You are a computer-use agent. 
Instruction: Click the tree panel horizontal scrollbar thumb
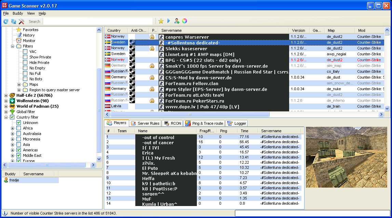tap(47, 165)
